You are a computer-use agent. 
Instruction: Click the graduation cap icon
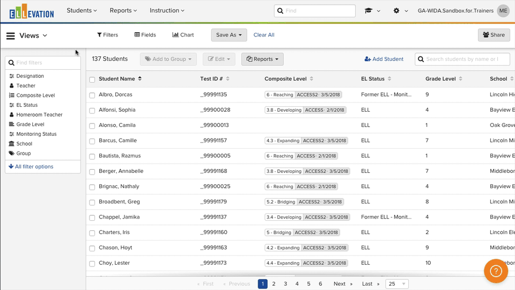click(x=369, y=11)
